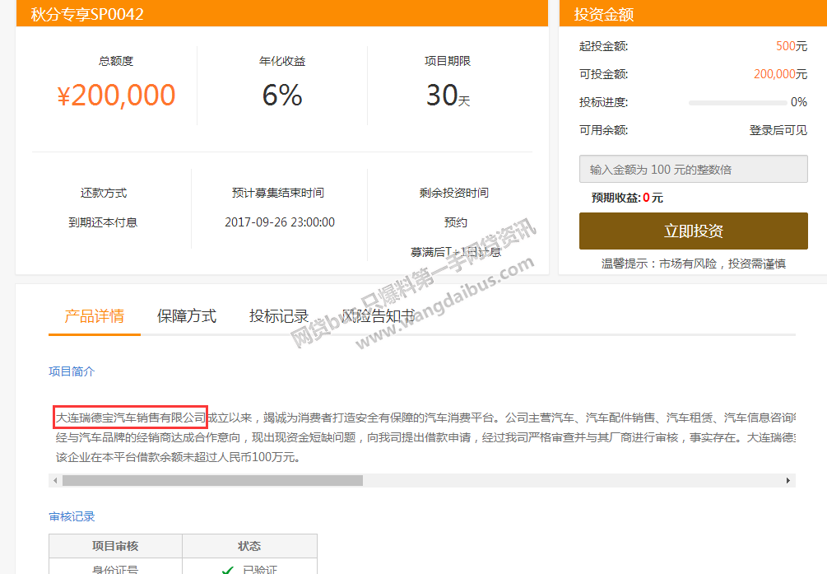The image size is (827, 574).
Task: Click the 投标进度 progress bar
Action: tap(737, 102)
